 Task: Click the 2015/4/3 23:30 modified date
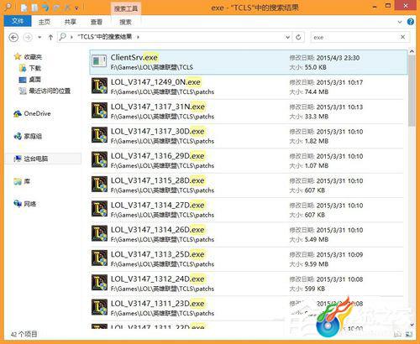(x=338, y=58)
